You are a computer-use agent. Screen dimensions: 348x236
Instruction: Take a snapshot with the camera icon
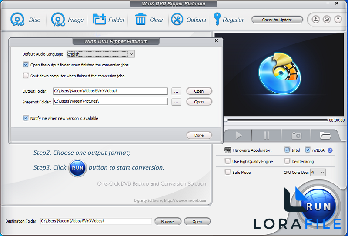[x=296, y=135]
